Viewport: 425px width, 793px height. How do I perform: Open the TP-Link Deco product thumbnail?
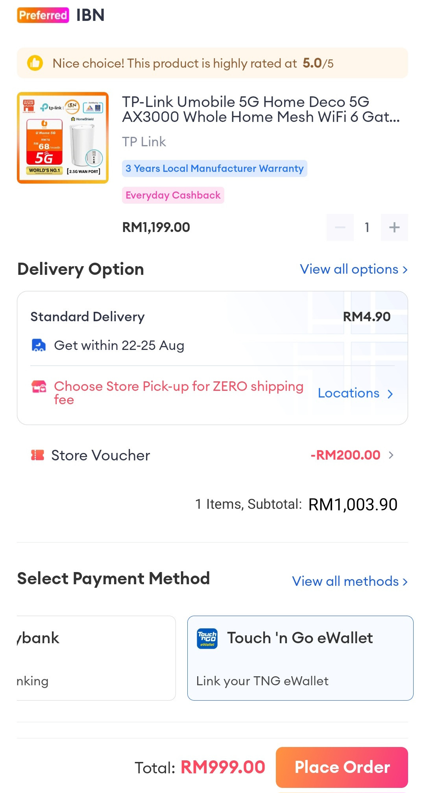coord(63,138)
